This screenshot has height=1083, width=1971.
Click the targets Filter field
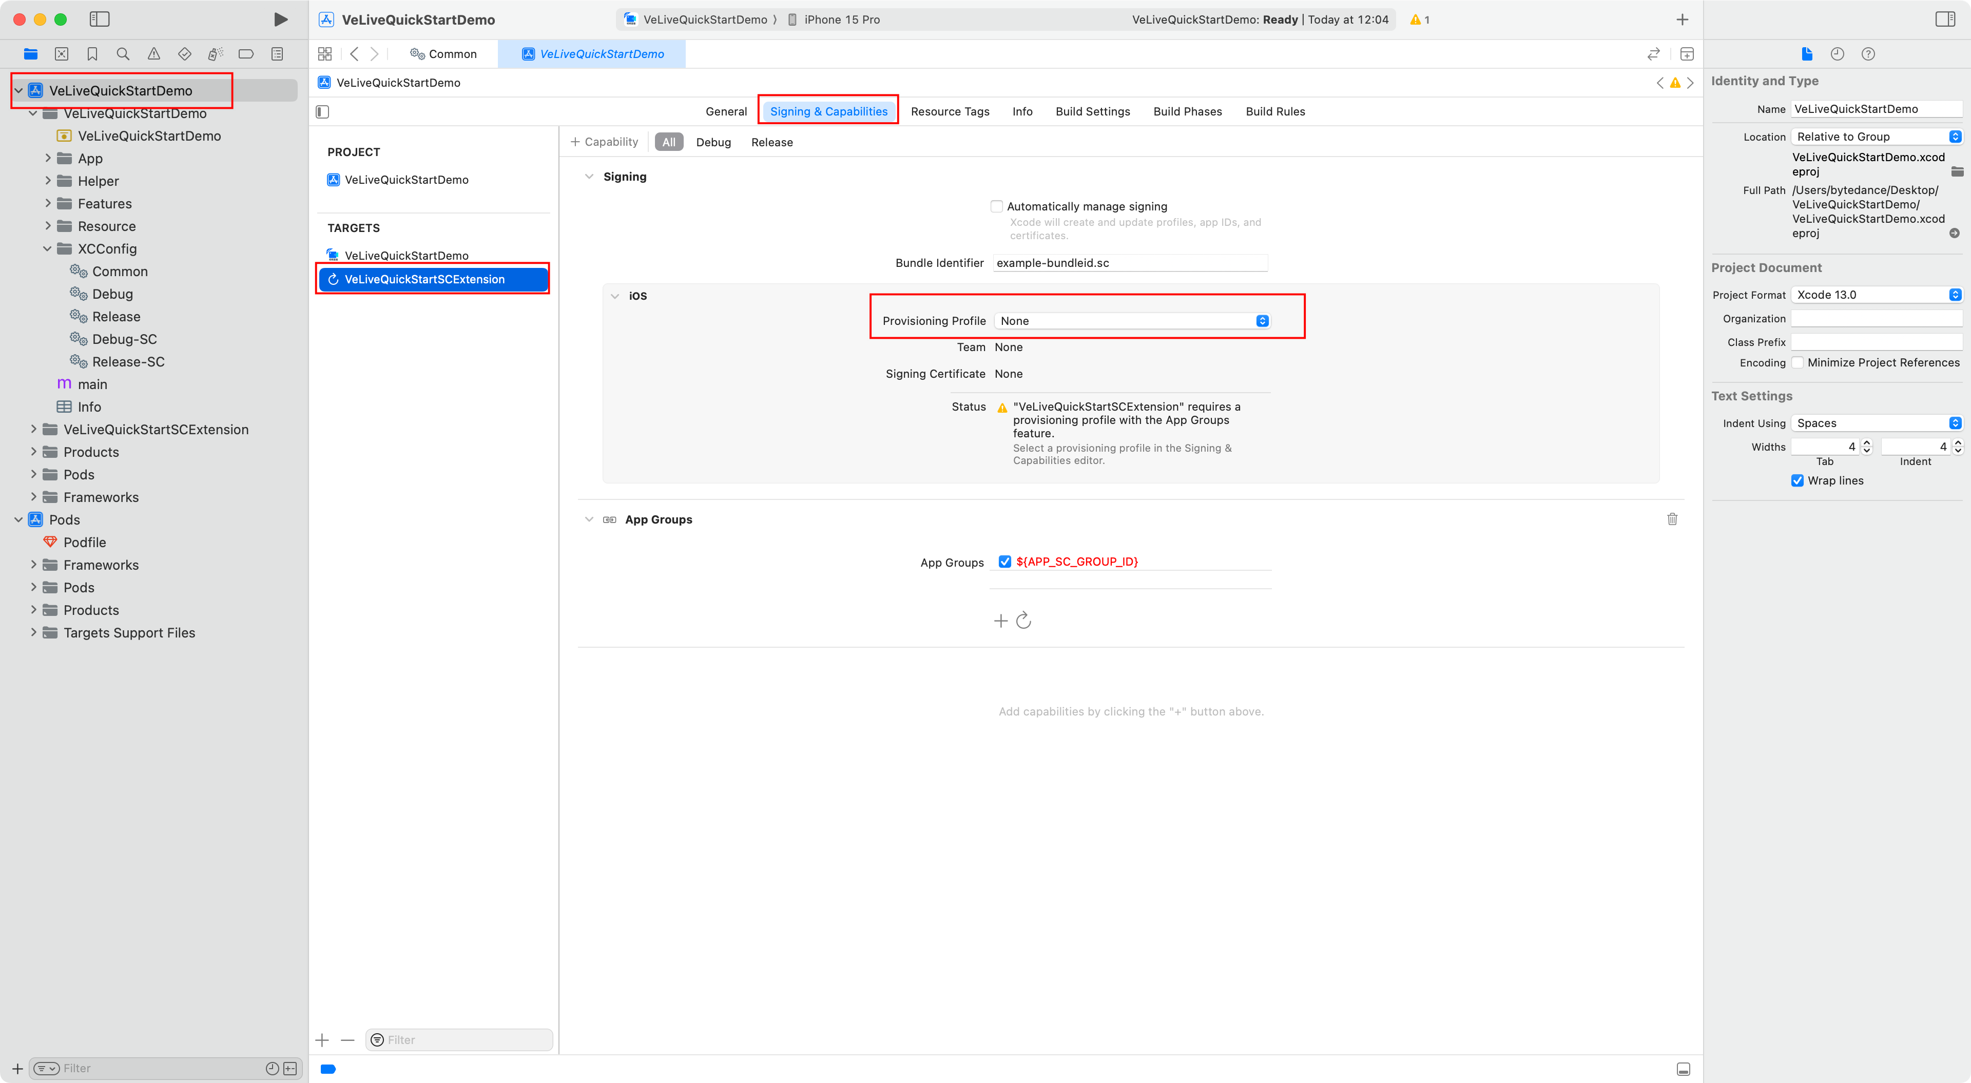459,1039
